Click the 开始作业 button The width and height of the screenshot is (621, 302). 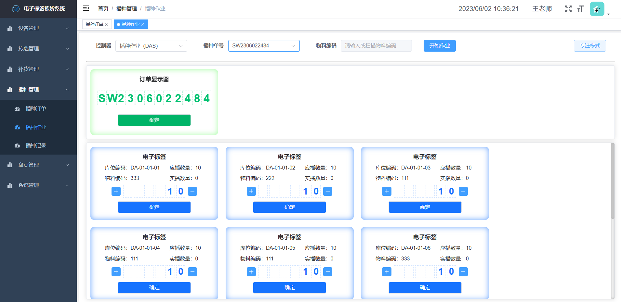coord(439,46)
